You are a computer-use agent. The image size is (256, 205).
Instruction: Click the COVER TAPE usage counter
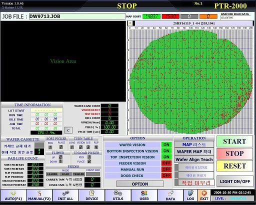(92, 185)
